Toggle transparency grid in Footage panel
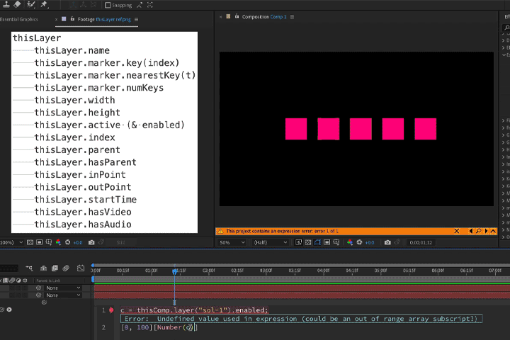This screenshot has height=340, width=510. [30, 242]
